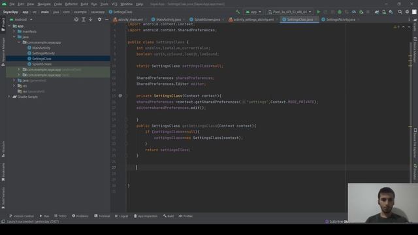The image size is (418, 235).
Task: Select SettingsActivity in project tree
Action: point(43,54)
